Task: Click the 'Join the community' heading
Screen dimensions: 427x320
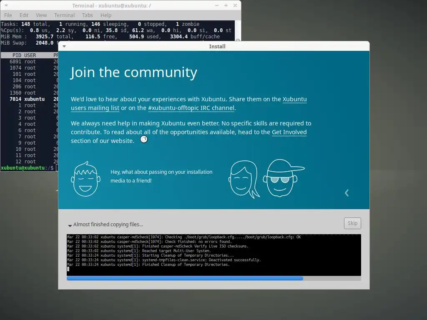Action: coord(134,72)
